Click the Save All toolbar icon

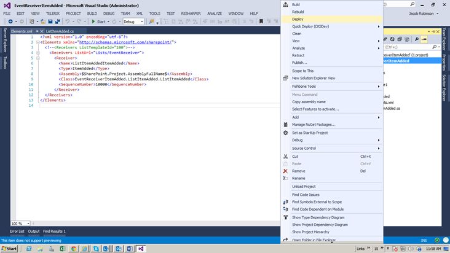[58, 21]
